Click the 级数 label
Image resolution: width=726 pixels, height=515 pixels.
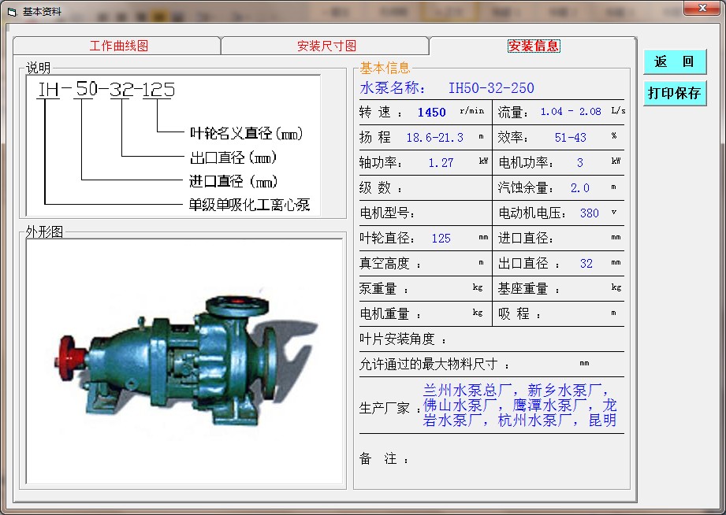click(381, 188)
